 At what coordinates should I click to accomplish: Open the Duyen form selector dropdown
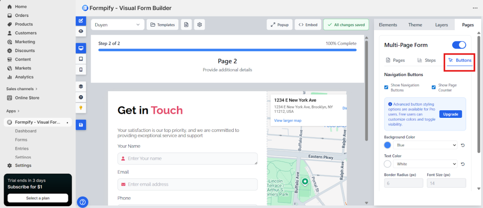click(x=118, y=25)
